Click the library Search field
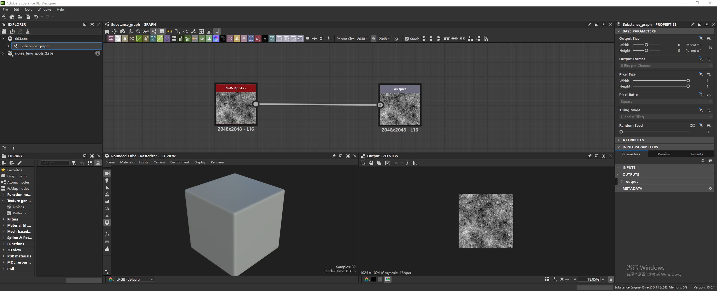Screen dimensions: 717x291 click(55, 163)
